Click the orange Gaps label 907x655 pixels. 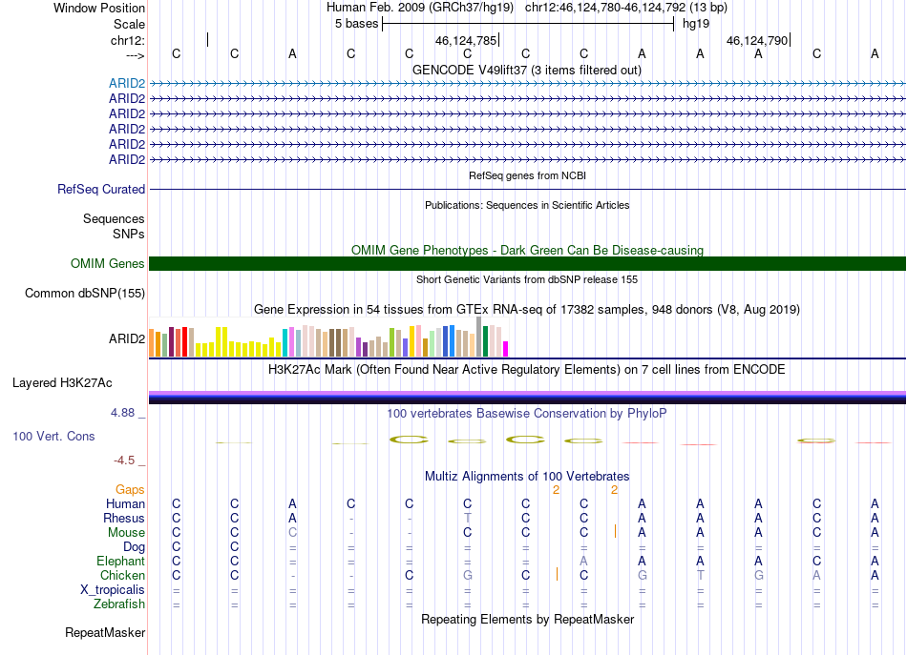pos(130,490)
